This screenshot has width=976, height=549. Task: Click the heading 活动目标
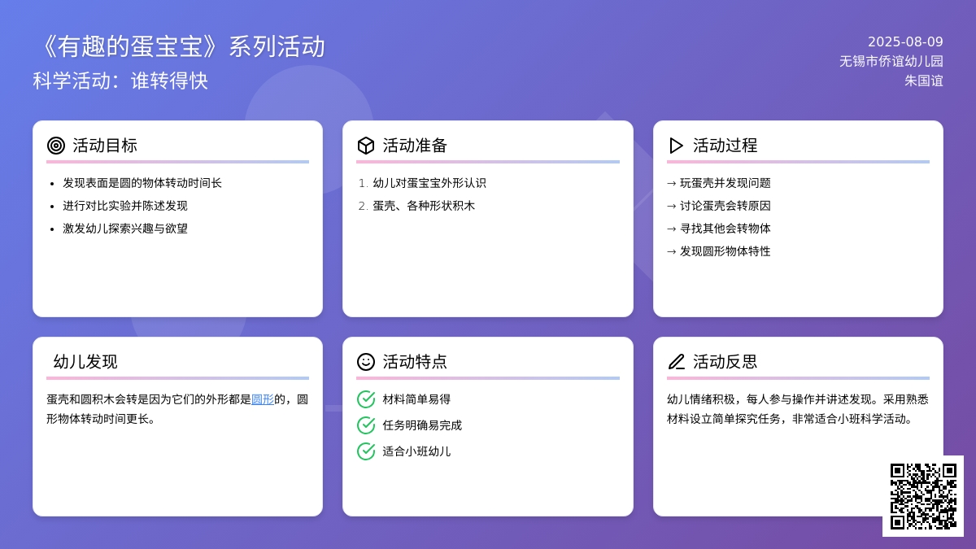105,146
